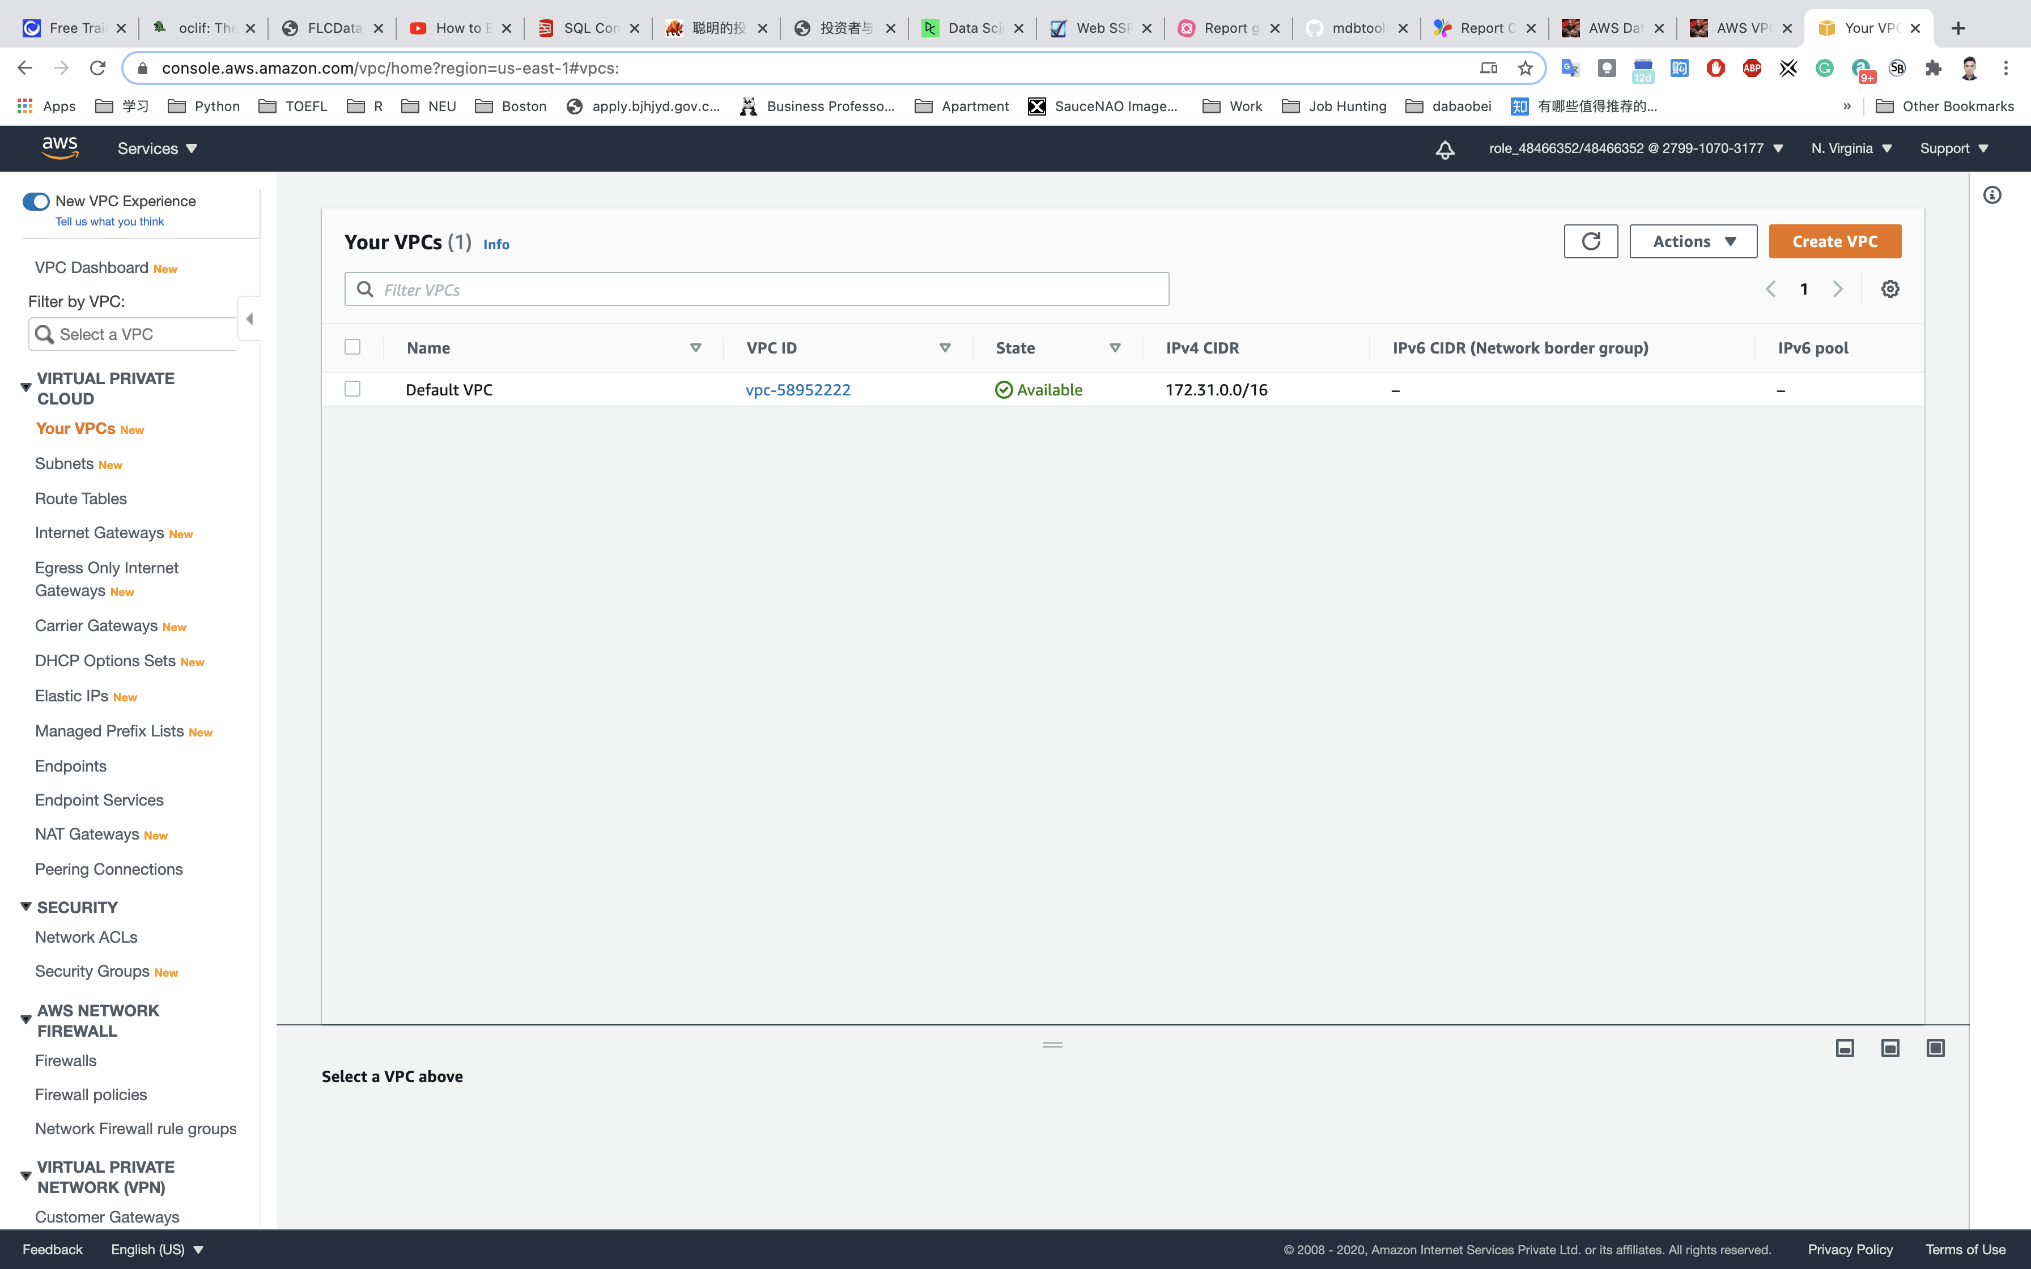Viewport: 2031px width, 1269px height.
Task: Collapse the left navigation sidebar arrow
Action: [249, 319]
